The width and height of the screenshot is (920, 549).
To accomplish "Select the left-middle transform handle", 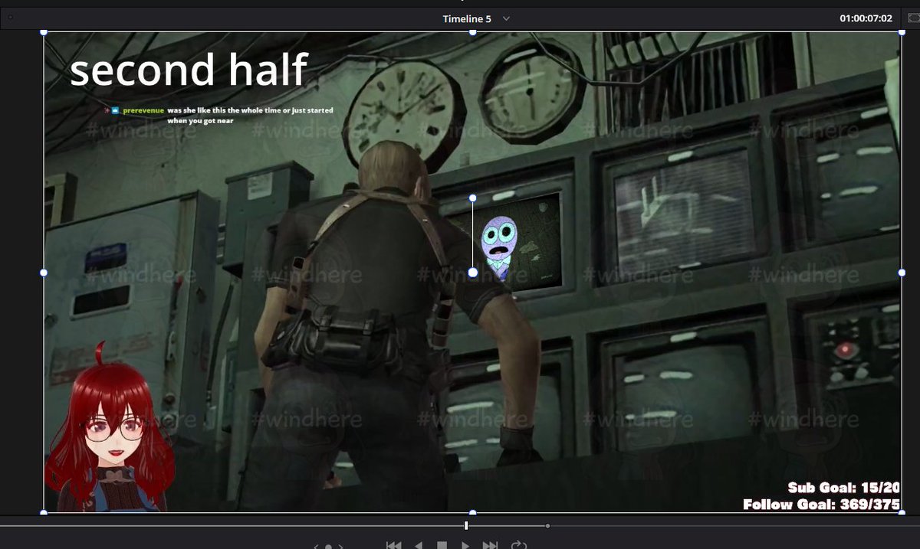I will click(44, 273).
